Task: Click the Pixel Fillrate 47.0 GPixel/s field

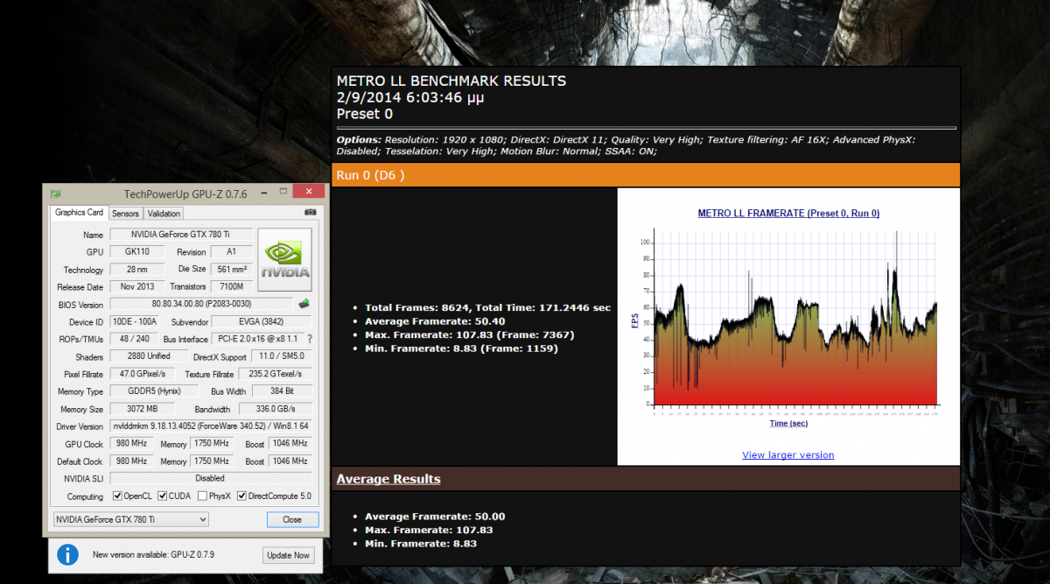Action: [x=143, y=374]
